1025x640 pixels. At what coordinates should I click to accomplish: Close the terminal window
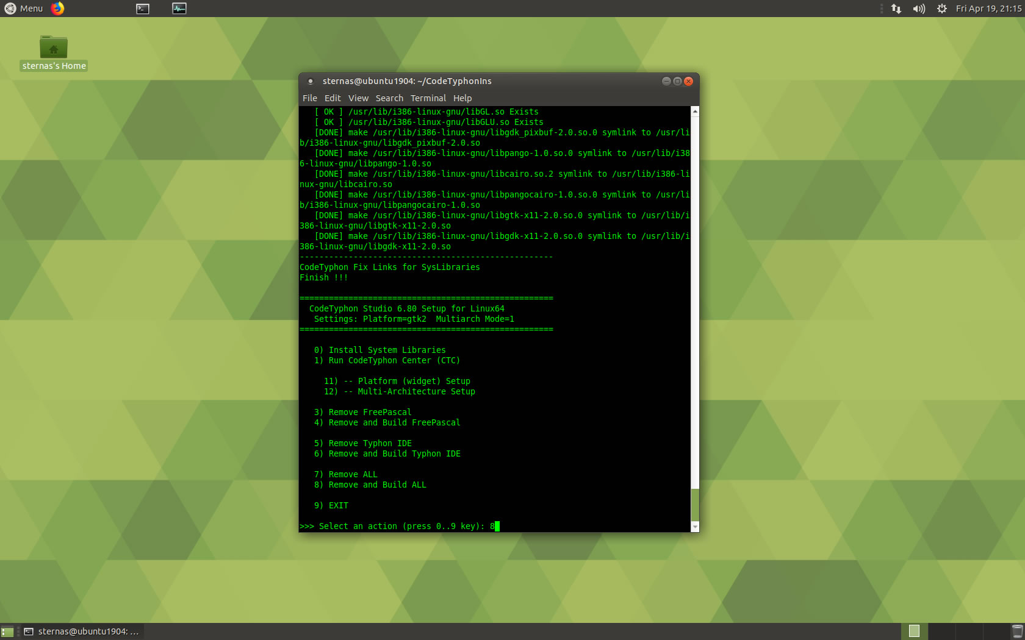pos(688,81)
